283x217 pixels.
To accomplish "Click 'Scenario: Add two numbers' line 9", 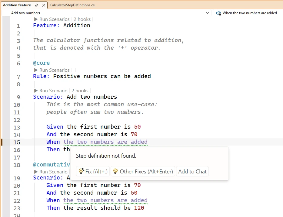I will 75,97.
